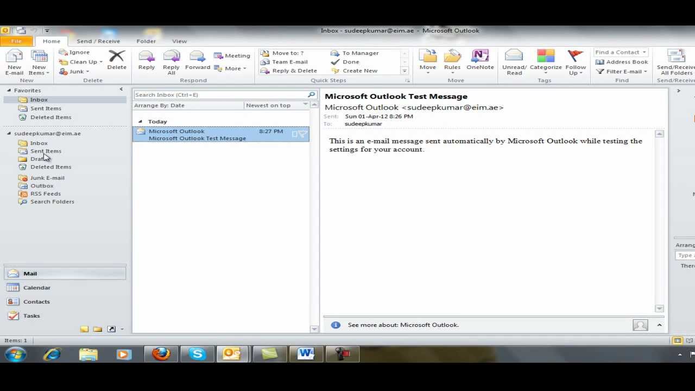
Task: Toggle Unread/Read status
Action: coord(514,62)
